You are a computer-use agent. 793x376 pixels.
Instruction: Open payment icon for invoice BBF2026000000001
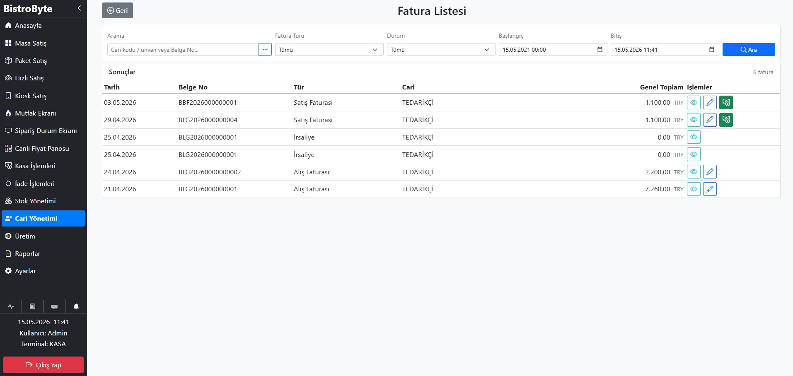point(726,102)
